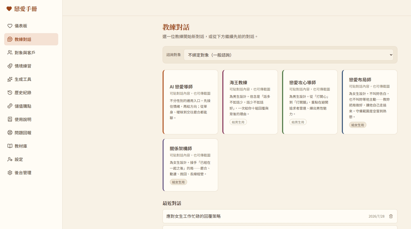The width and height of the screenshot is (411, 229).
Task: Expand the 諮詢對象 dropdown
Action: click(x=288, y=55)
